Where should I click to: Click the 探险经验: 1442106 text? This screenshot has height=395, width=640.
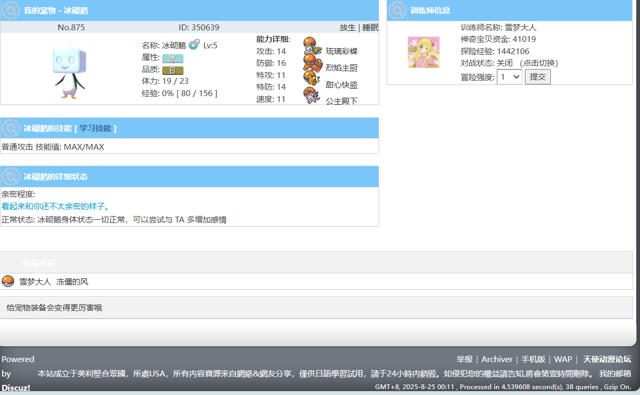coord(495,51)
